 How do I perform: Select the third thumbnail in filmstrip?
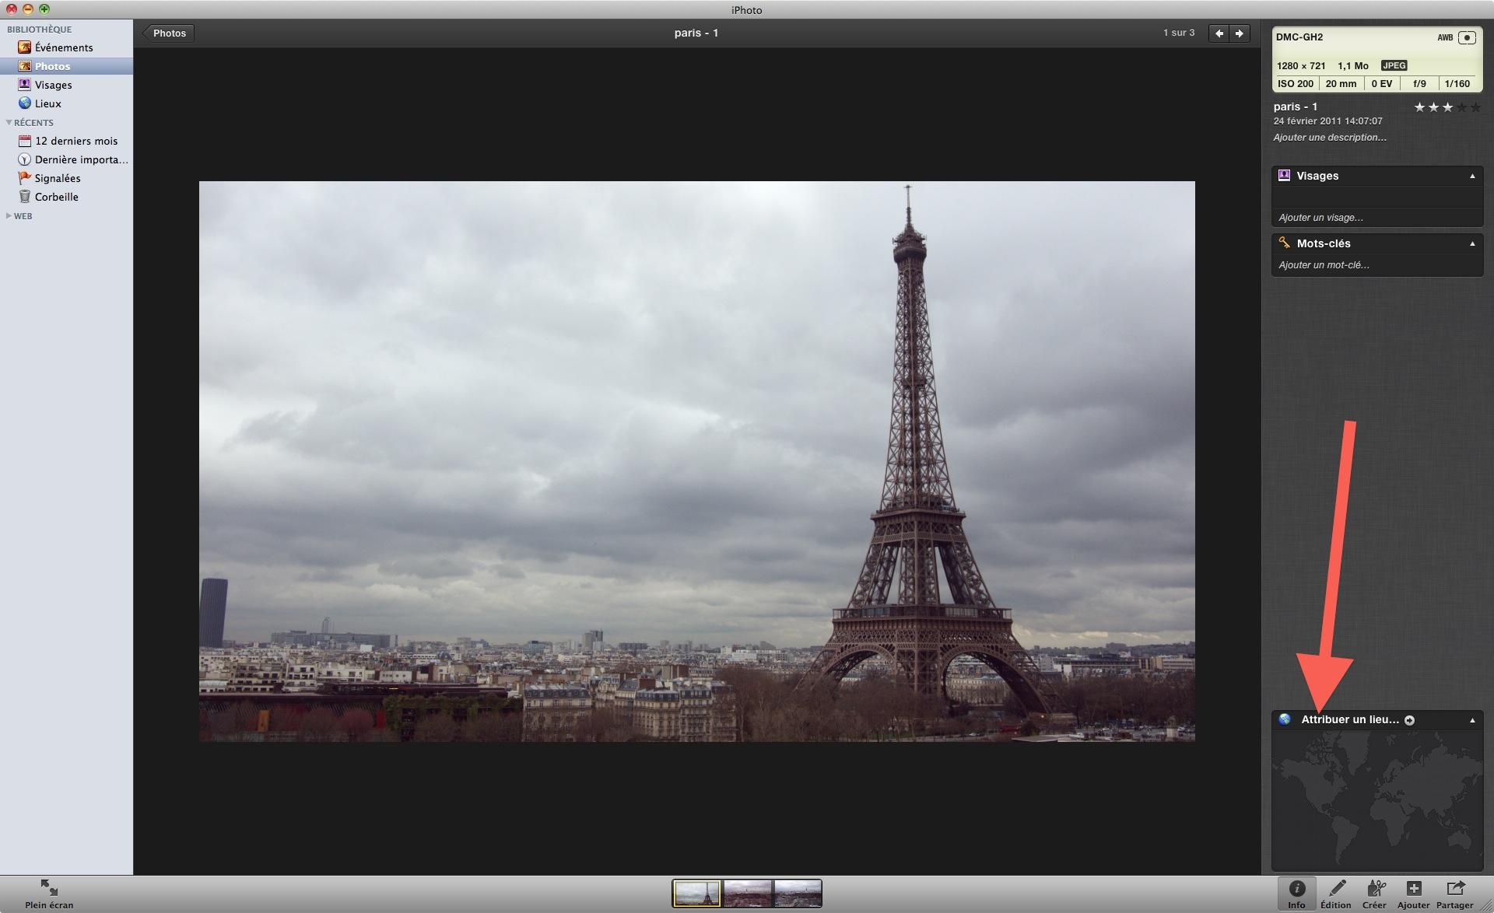tap(798, 894)
